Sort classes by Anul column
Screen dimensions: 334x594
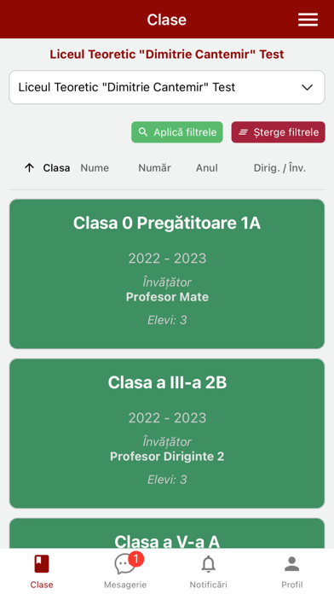[x=206, y=168]
